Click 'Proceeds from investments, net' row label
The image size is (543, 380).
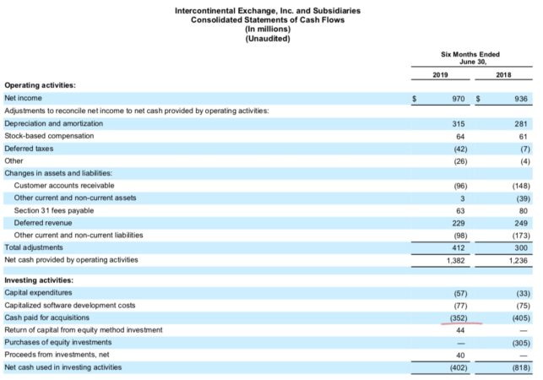pyautogui.click(x=57, y=355)
